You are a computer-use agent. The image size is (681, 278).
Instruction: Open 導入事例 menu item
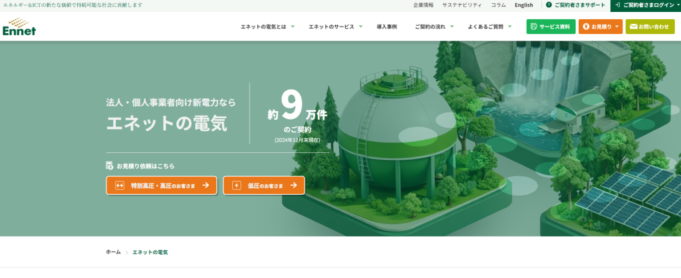pos(386,27)
